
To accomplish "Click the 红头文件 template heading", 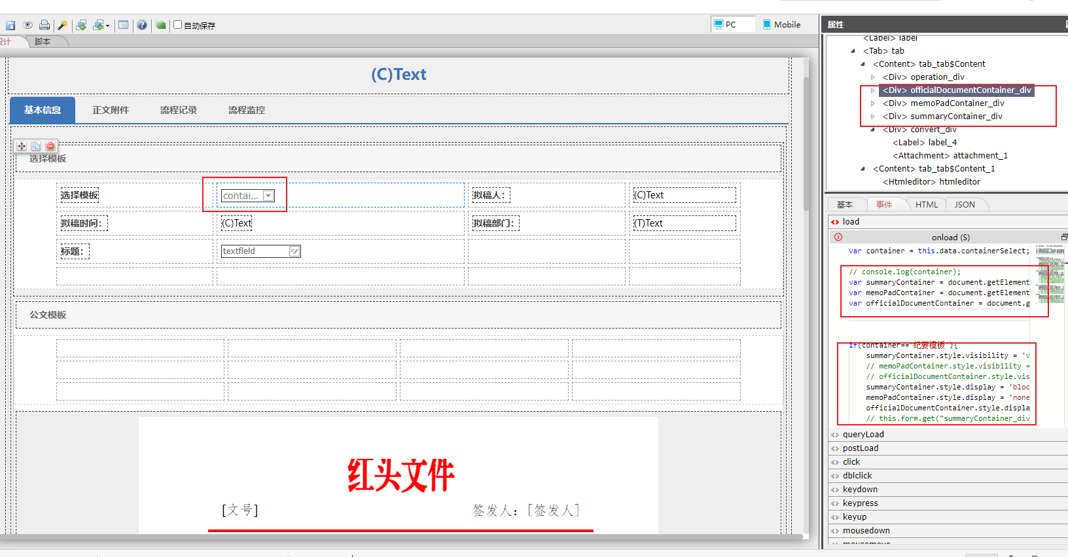I will 400,475.
